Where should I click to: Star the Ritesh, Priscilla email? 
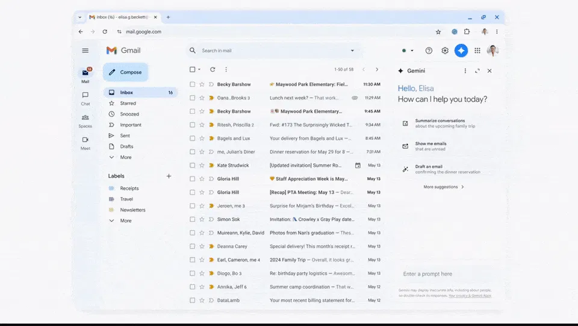point(202,125)
